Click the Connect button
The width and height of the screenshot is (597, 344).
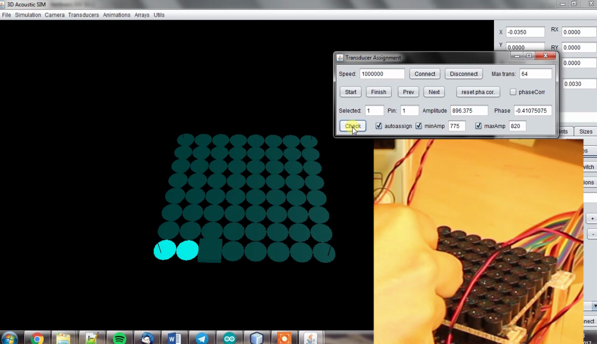pyautogui.click(x=424, y=74)
